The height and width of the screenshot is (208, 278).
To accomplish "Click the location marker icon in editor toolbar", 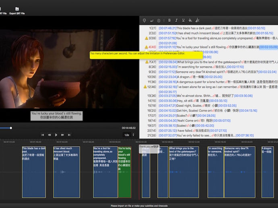I will (144, 20).
